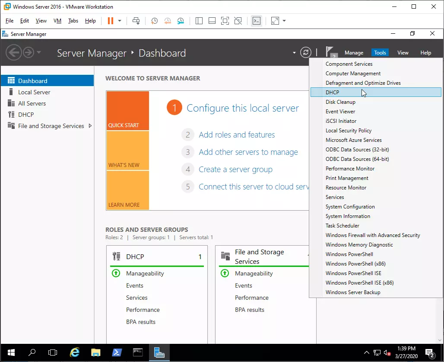Click the DHCP role tile icon
Screen dimensions: 444x362
116,256
